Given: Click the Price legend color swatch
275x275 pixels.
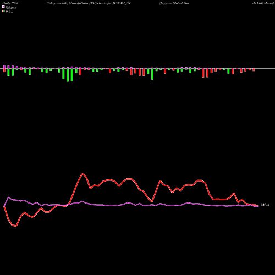Looking at the screenshot, I should [x=3, y=12].
